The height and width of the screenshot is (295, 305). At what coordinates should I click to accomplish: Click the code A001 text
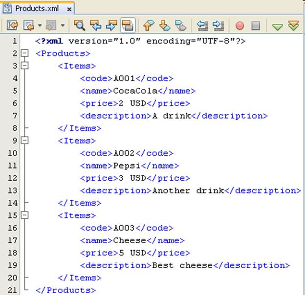(x=124, y=79)
